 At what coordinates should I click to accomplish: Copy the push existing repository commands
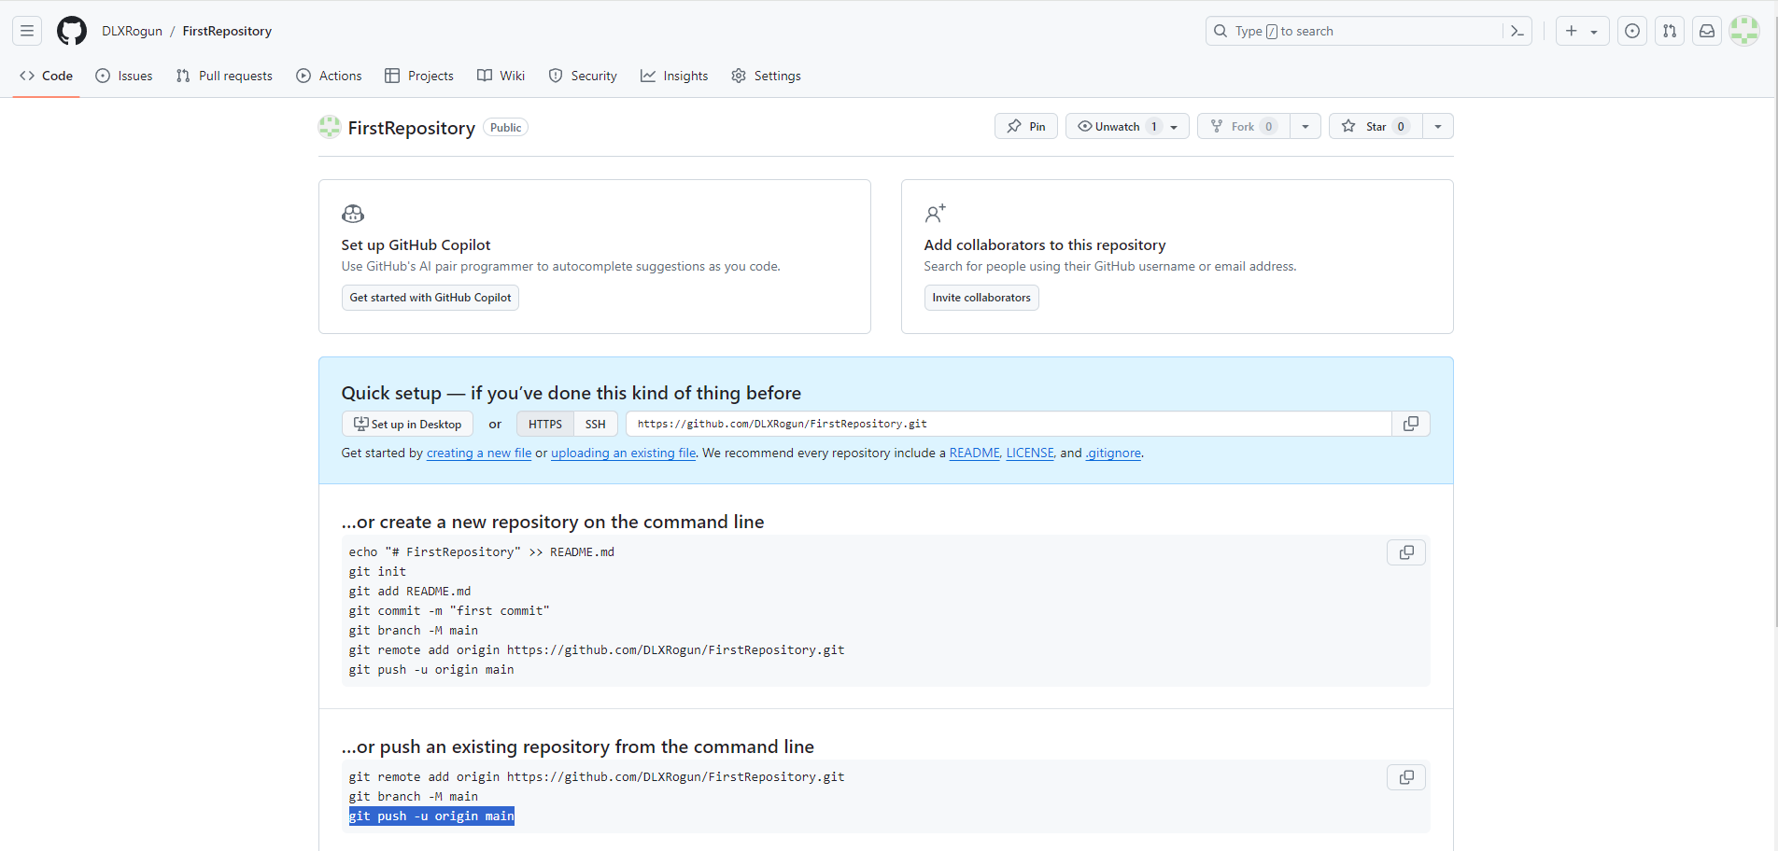(x=1406, y=777)
